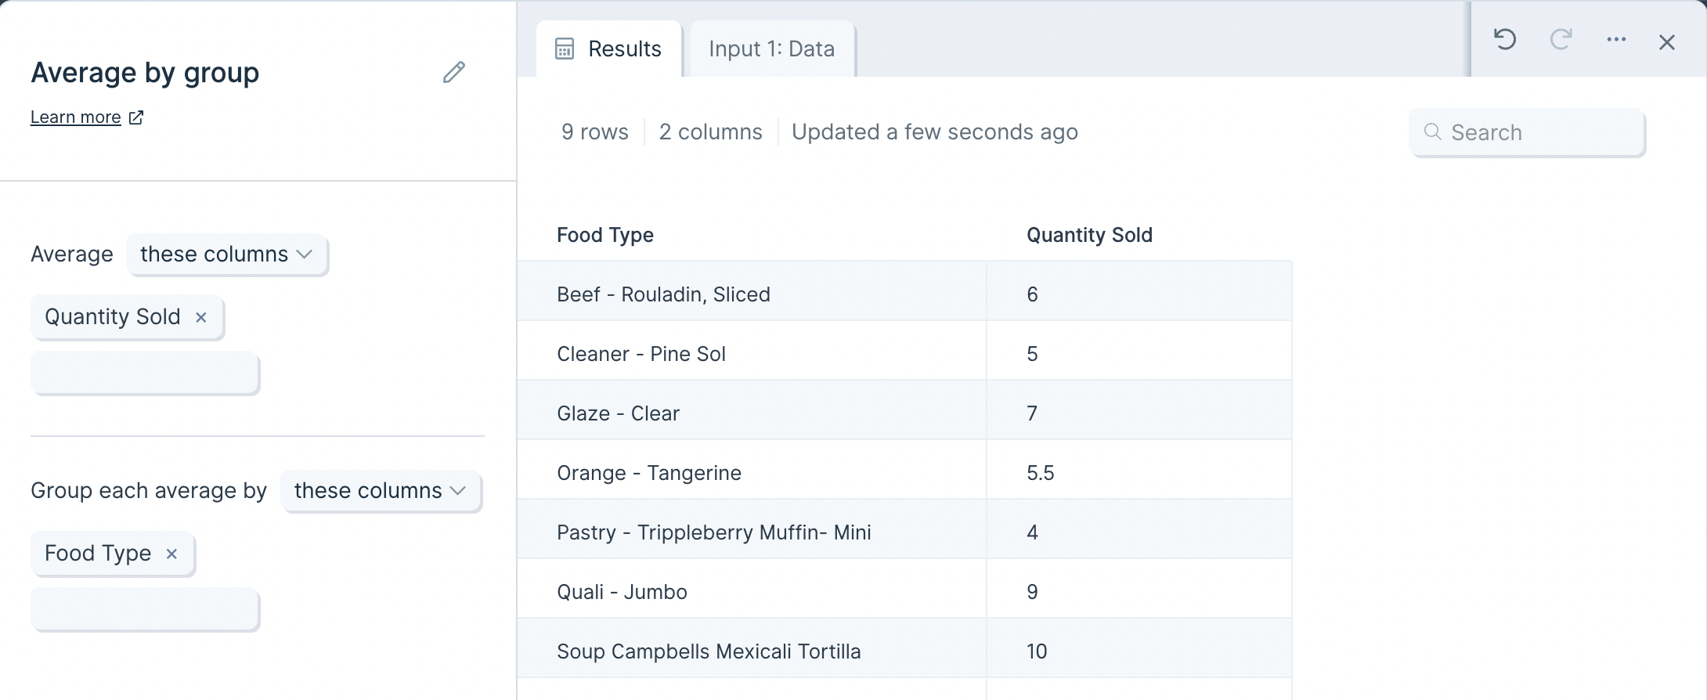The width and height of the screenshot is (1707, 700).
Task: Close the step panel with the X icon
Action: 1666,42
